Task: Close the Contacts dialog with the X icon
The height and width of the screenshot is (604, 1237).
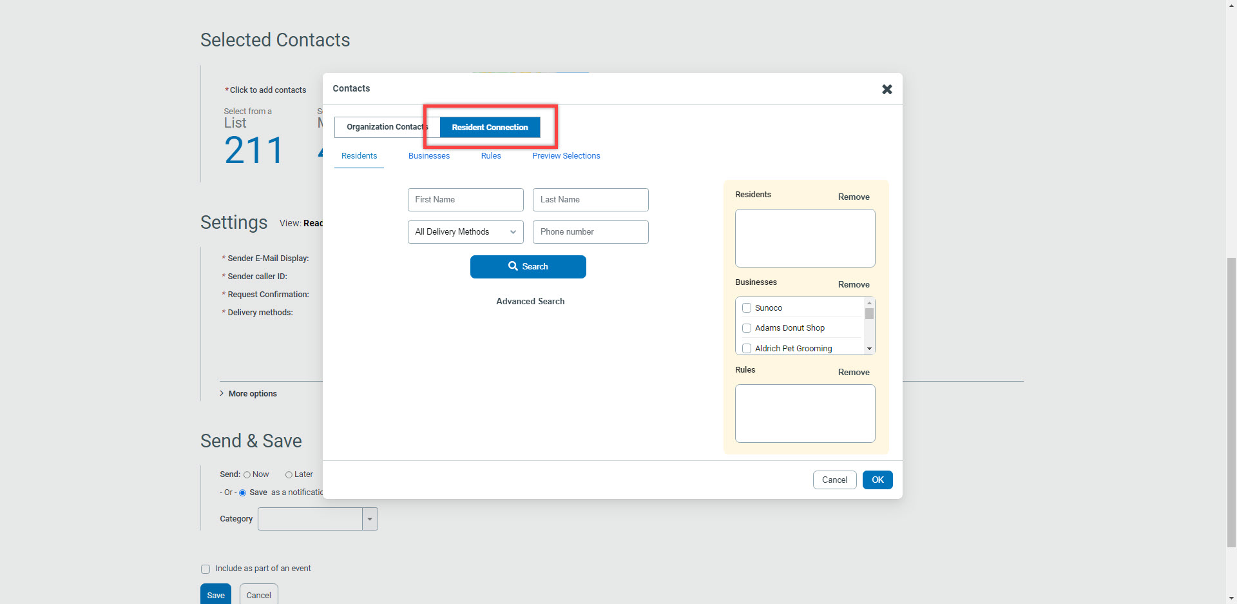Action: click(887, 89)
